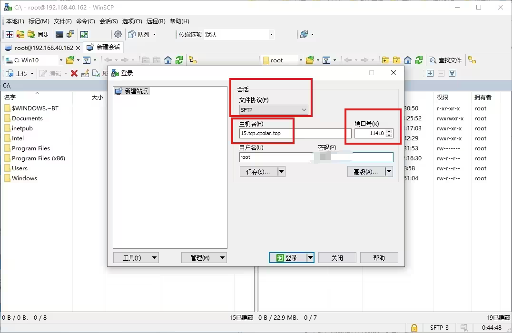Click local panel directory tree icon
This screenshot has height=333, width=512.
193,60
